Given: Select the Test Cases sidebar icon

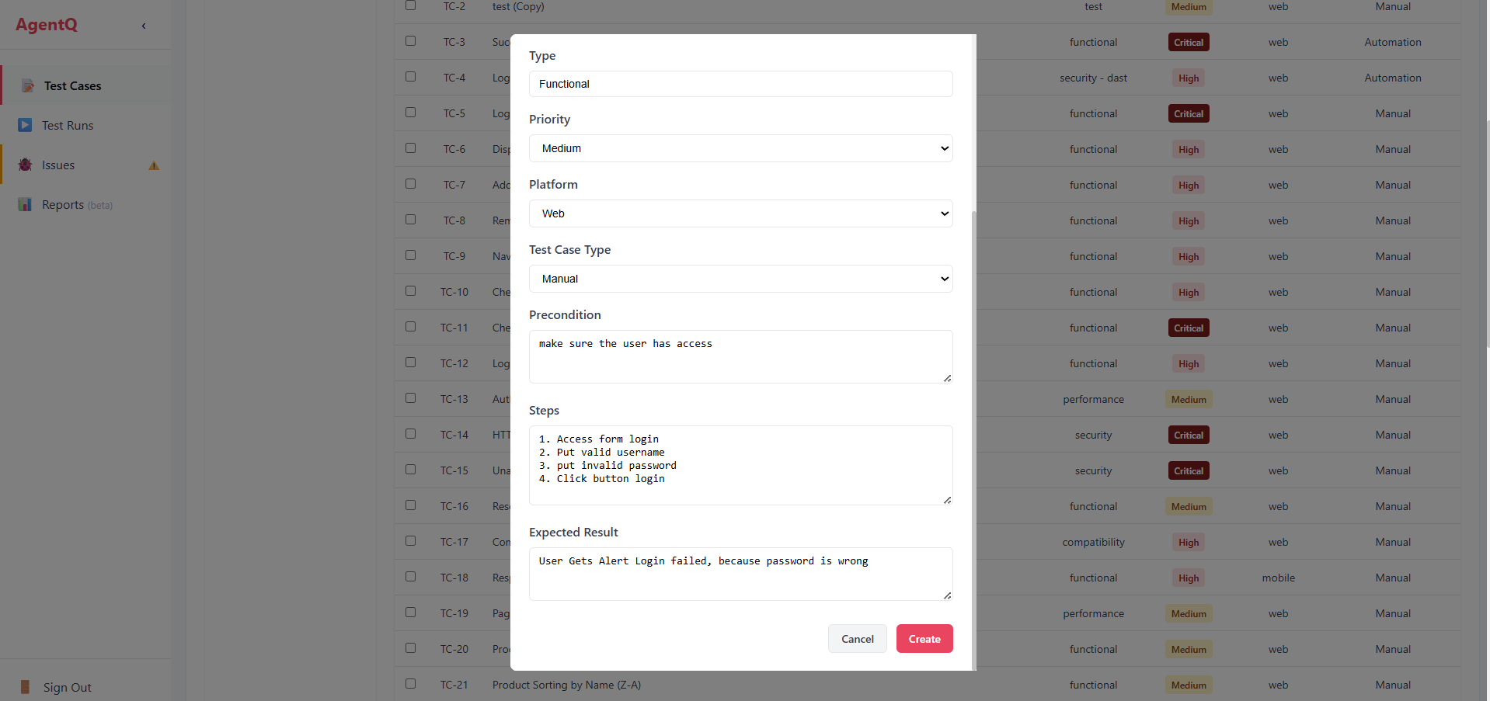Looking at the screenshot, I should (x=29, y=85).
